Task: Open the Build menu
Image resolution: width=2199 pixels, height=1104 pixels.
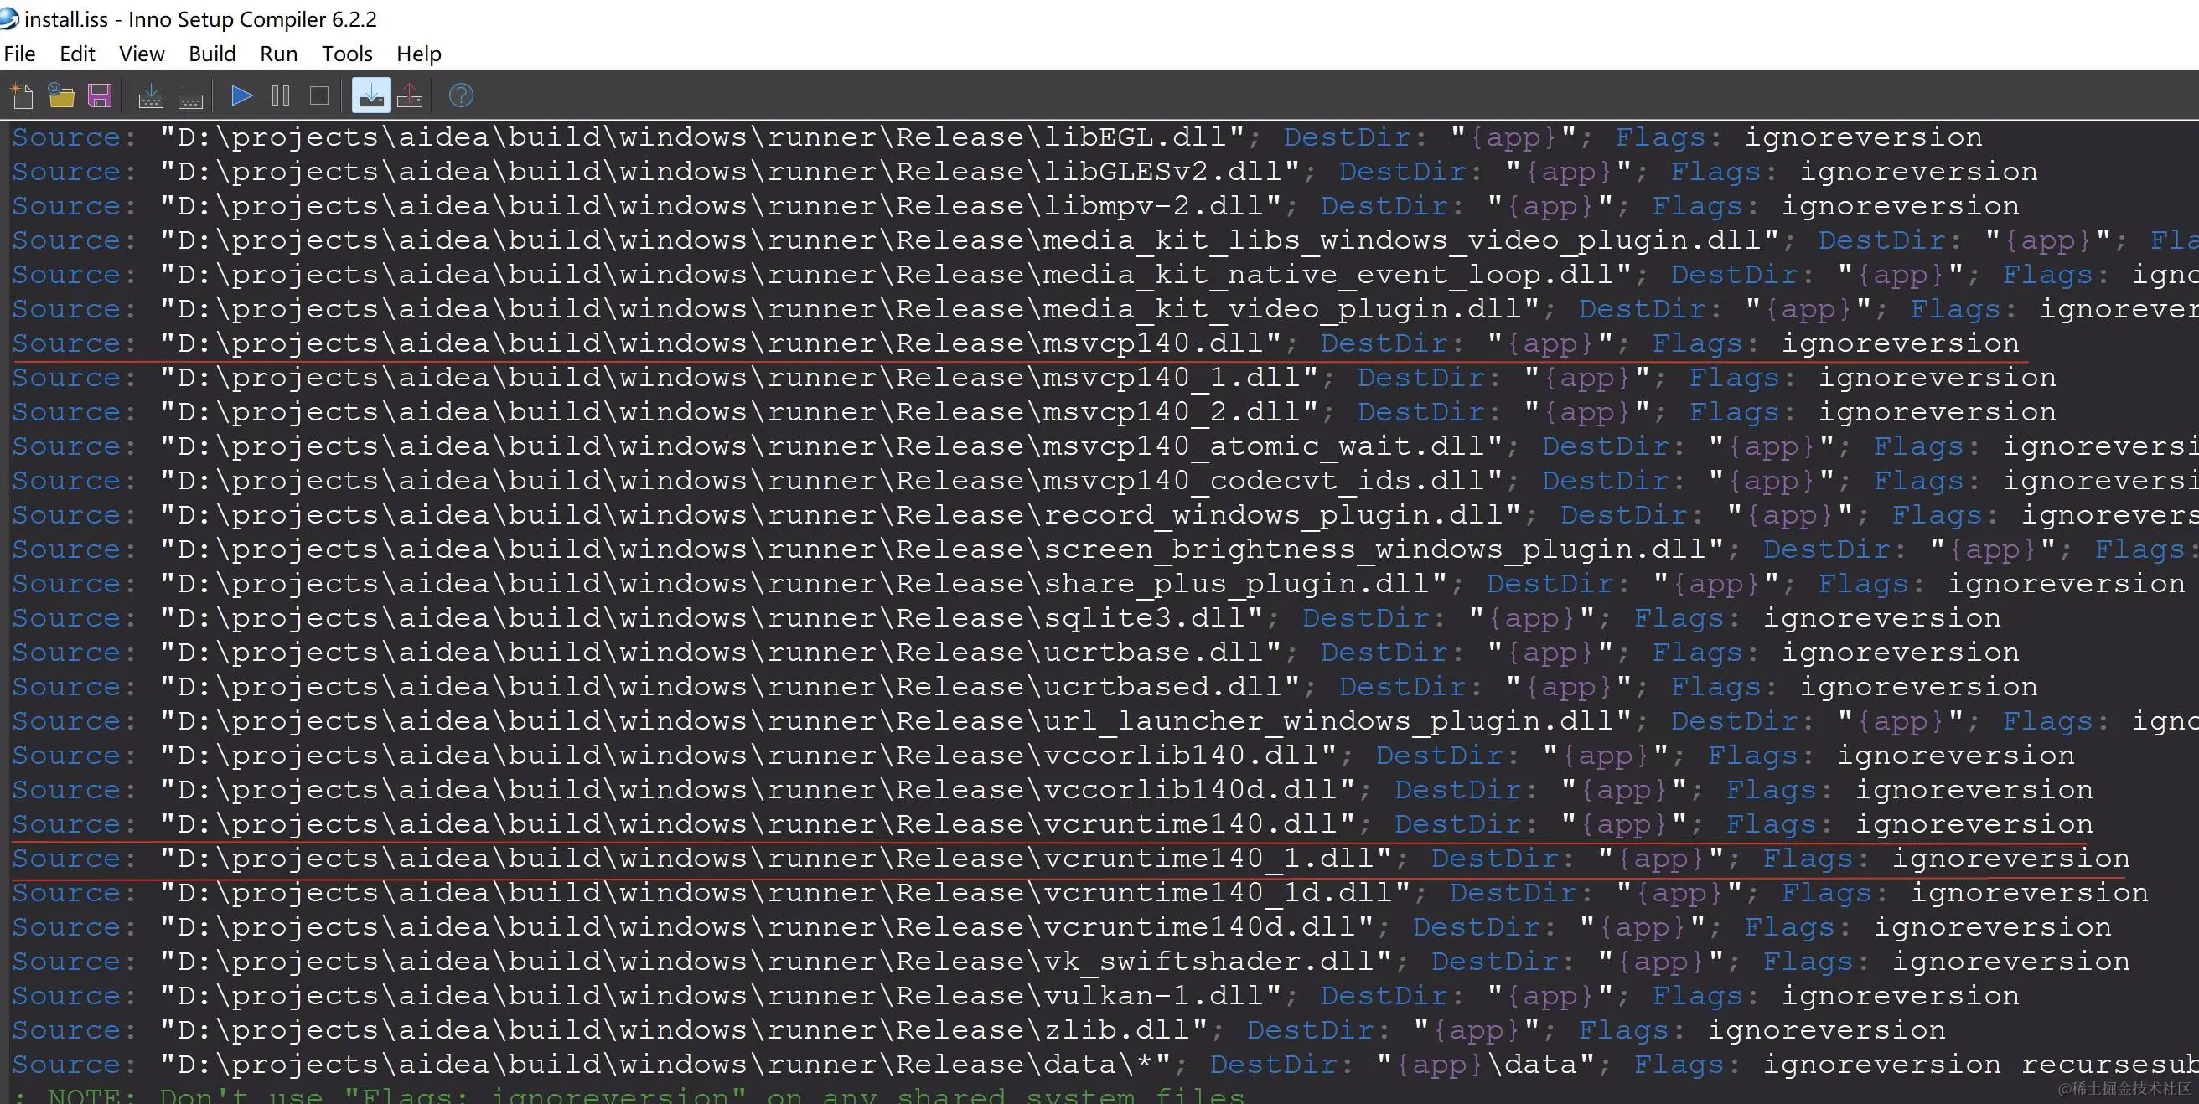Action: pyautogui.click(x=212, y=54)
